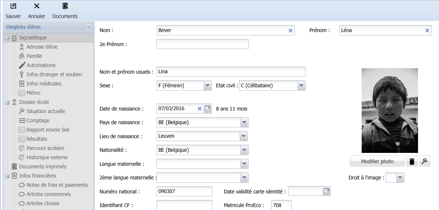Open Notes de frais et paiements
The height and width of the screenshot is (210, 439).
(x=57, y=185)
